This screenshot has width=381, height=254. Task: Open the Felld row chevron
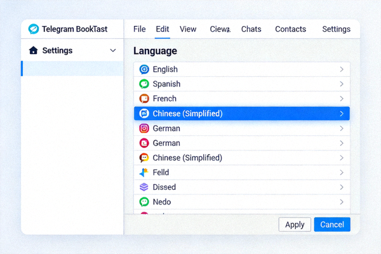342,172
